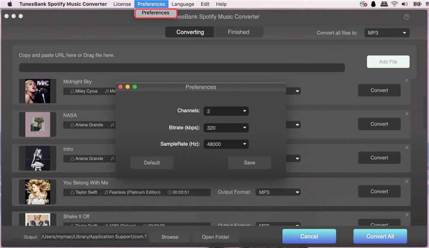
Task: Expand the Bitrate (kbps) dropdown
Action: (x=226, y=128)
